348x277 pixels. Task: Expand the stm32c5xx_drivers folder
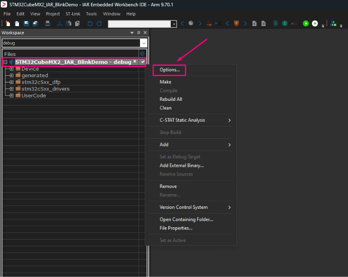tap(11, 89)
